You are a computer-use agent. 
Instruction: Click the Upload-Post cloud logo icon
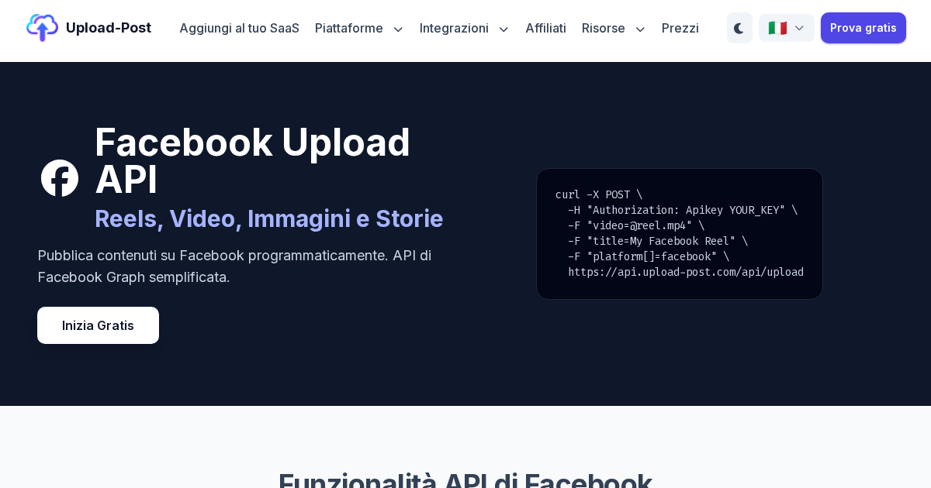point(42,28)
